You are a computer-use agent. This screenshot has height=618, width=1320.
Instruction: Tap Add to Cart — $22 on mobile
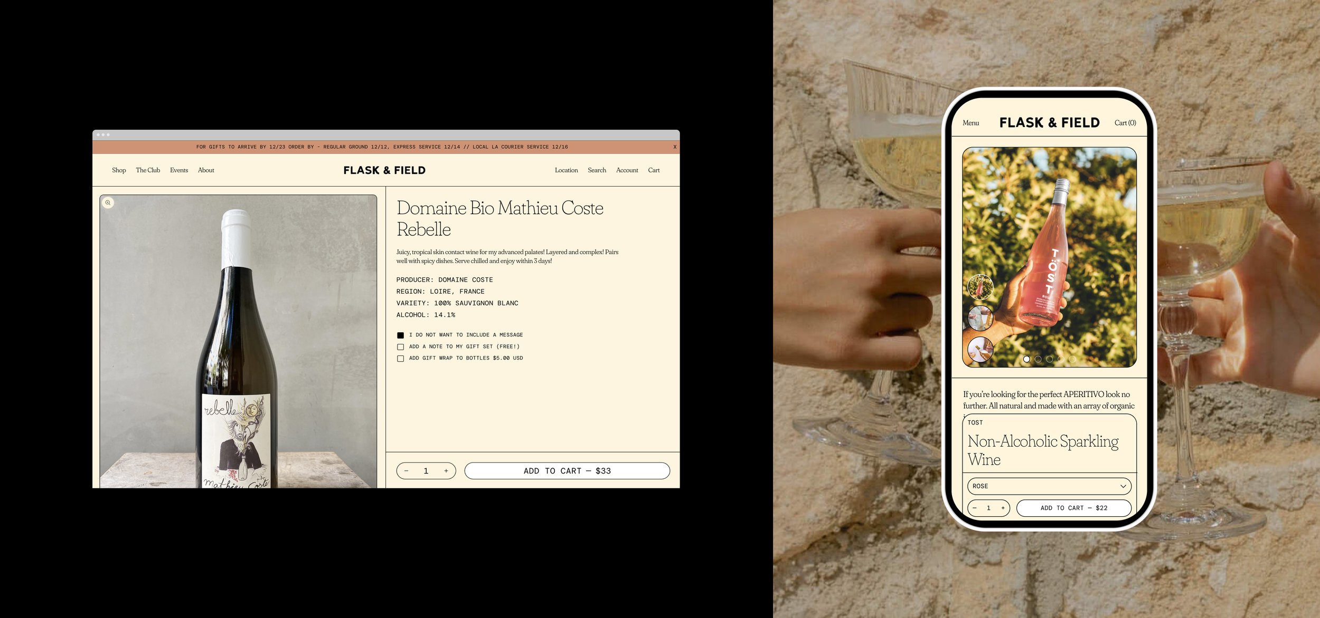tap(1073, 508)
